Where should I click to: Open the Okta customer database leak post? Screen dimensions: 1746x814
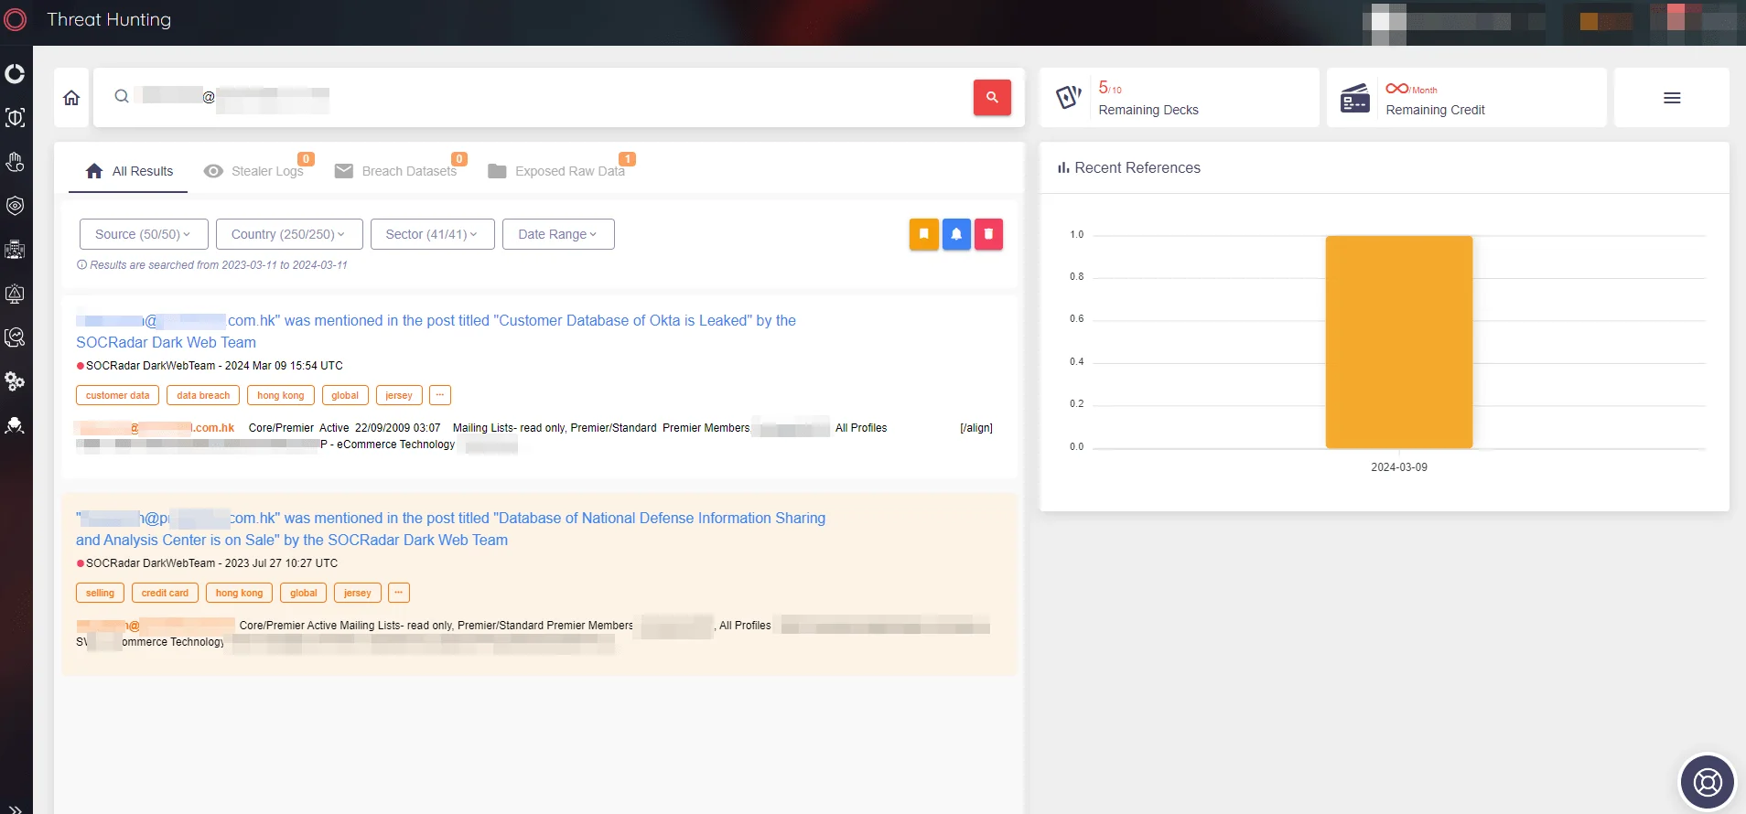tap(436, 331)
